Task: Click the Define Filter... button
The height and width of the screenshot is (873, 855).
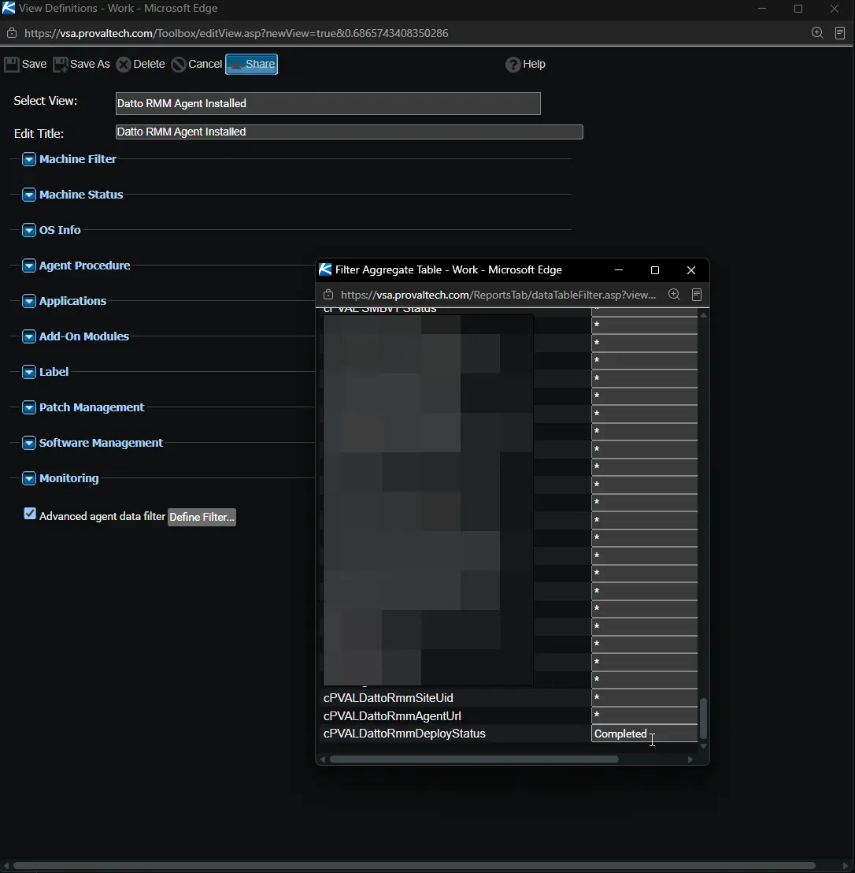Action: click(x=202, y=517)
